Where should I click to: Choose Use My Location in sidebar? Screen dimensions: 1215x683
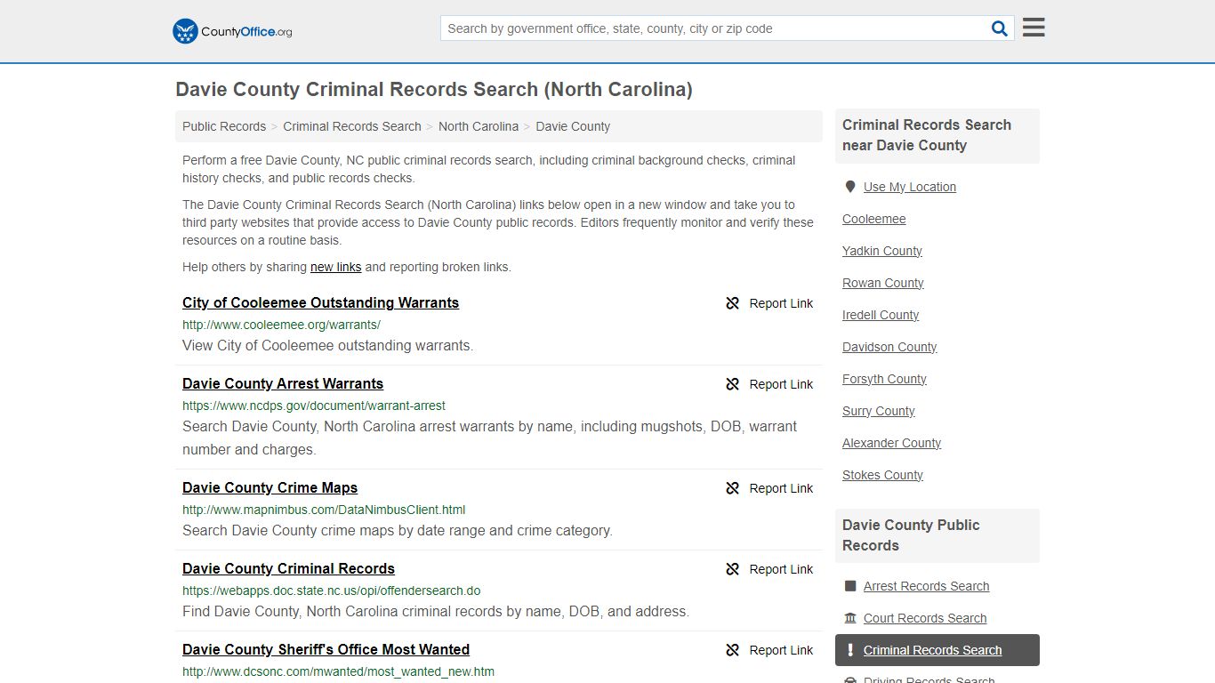(x=910, y=187)
